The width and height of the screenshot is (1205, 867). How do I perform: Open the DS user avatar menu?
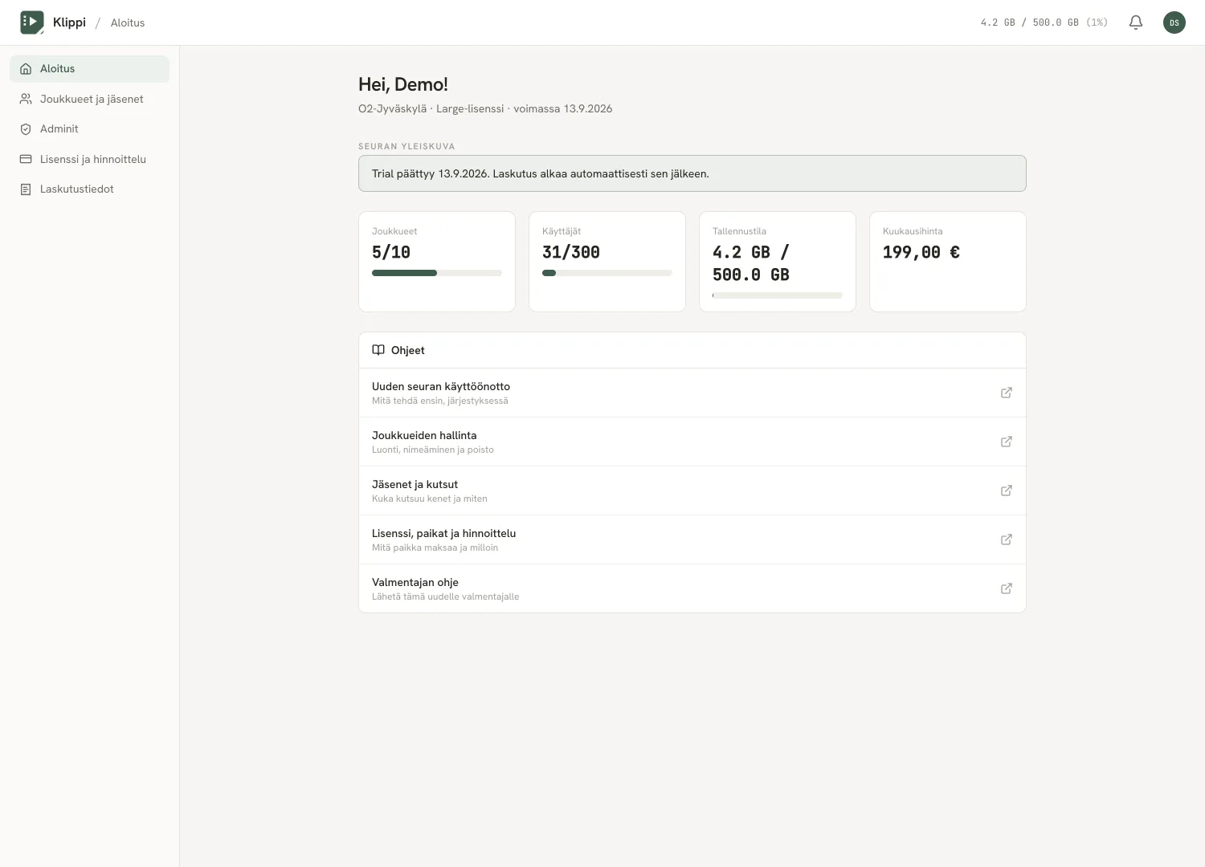click(x=1174, y=22)
